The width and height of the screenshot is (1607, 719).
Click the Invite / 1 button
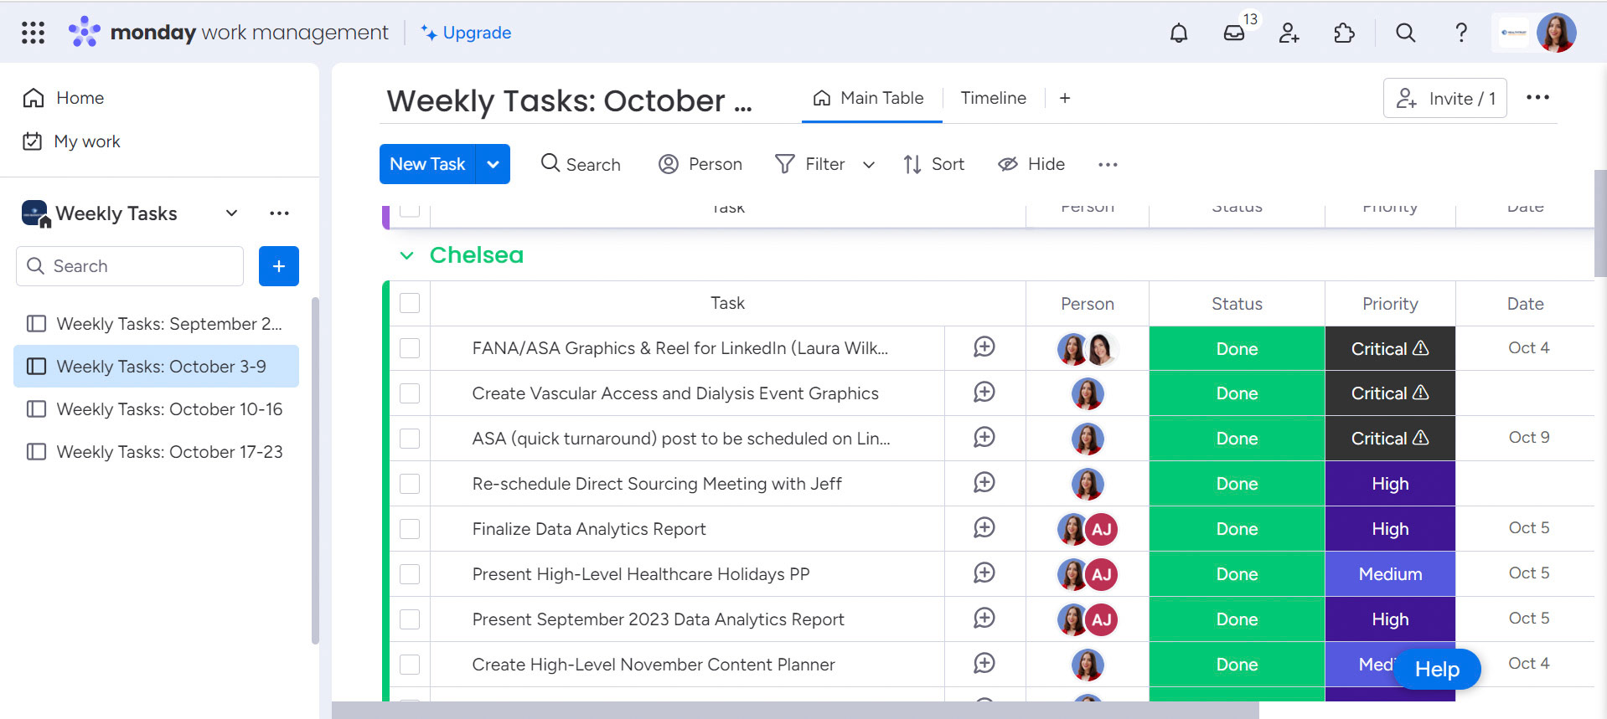click(x=1445, y=98)
